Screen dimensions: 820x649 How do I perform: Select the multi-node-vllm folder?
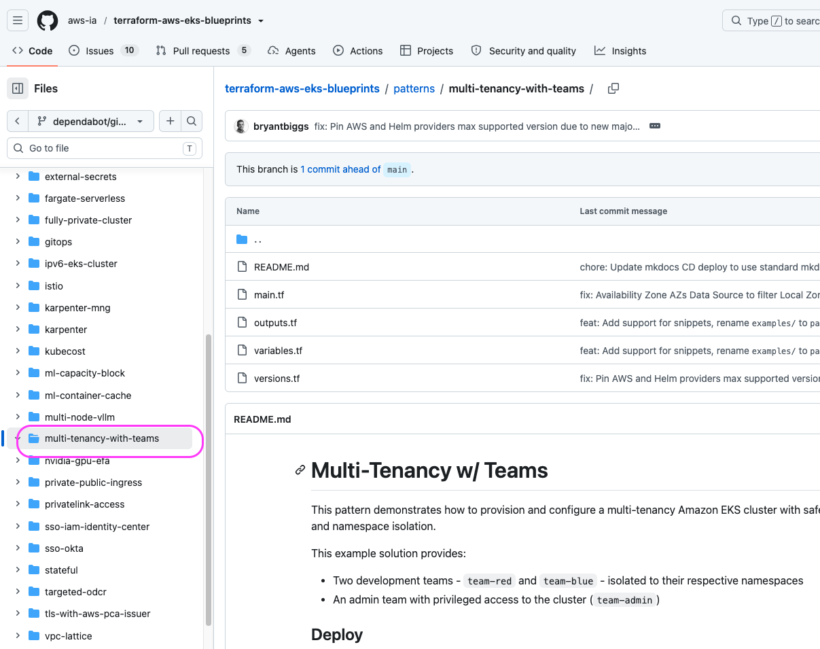click(x=79, y=417)
